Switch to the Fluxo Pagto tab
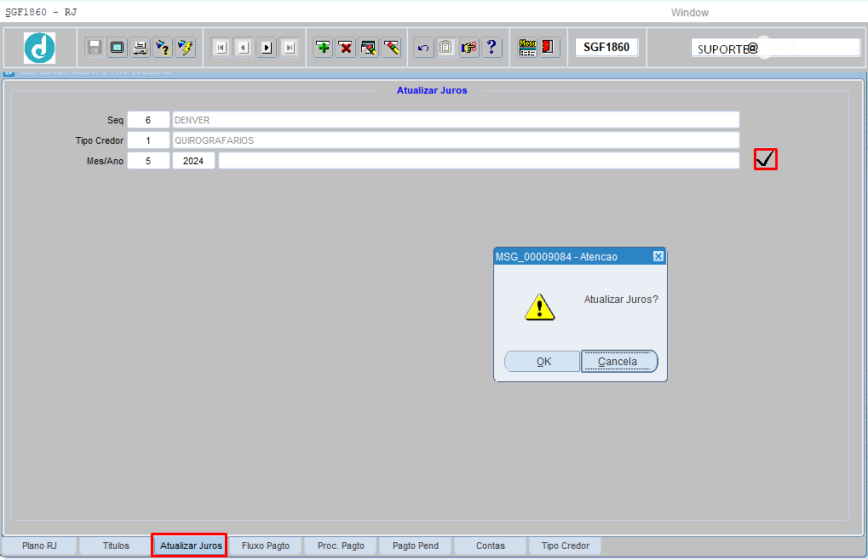Screen dimensions: 868x560 [266, 546]
